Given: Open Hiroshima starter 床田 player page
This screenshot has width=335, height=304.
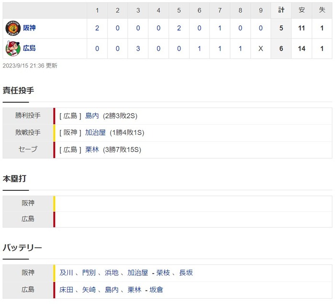Looking at the screenshot, I should coord(67,290).
